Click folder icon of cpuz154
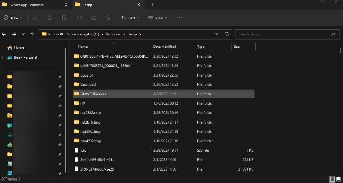343x183 pixels. click(77, 75)
